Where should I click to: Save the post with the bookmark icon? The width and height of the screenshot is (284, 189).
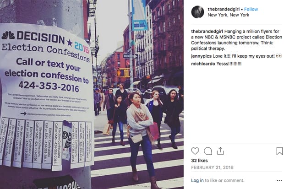pos(279,151)
